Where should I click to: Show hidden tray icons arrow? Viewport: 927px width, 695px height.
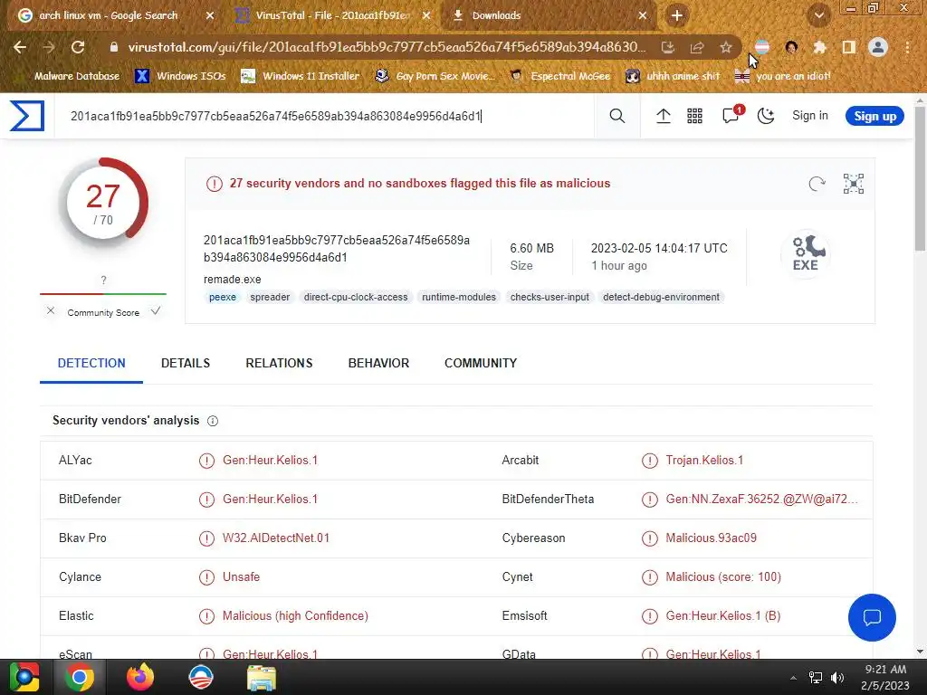pos(793,678)
